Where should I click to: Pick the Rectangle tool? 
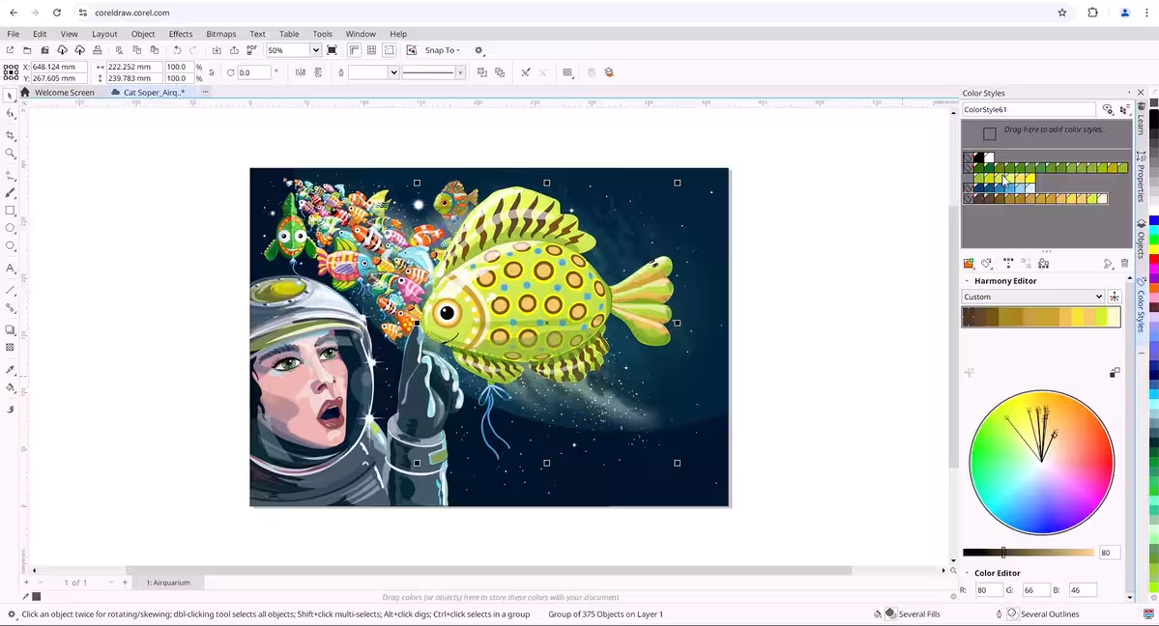pyautogui.click(x=11, y=211)
